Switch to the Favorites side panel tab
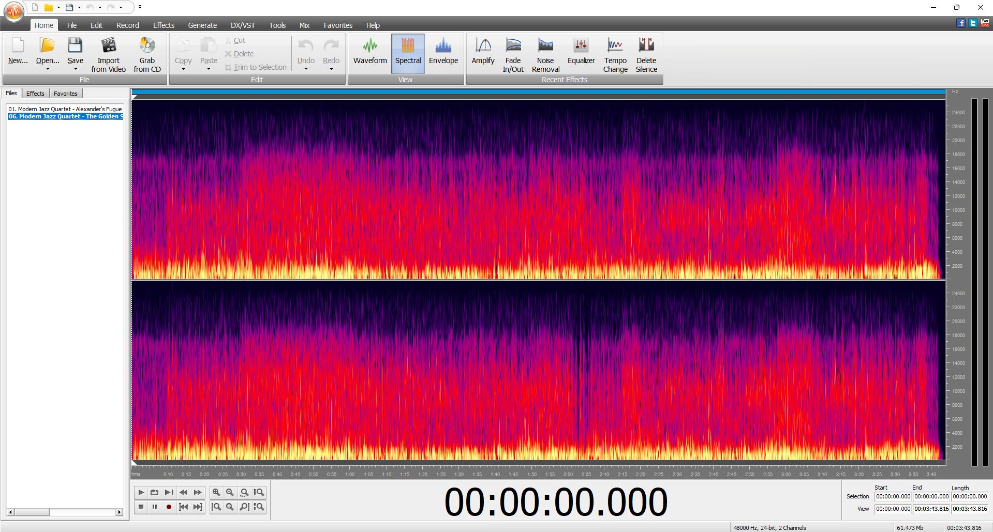Viewport: 993px width, 532px height. pos(66,94)
